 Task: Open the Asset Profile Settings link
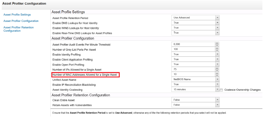pos(17,15)
